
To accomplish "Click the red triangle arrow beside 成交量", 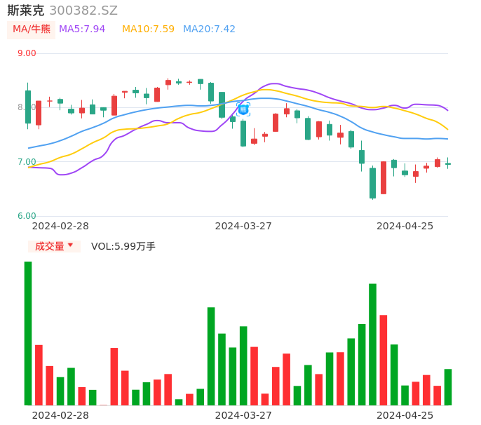I will pyautogui.click(x=70, y=245).
